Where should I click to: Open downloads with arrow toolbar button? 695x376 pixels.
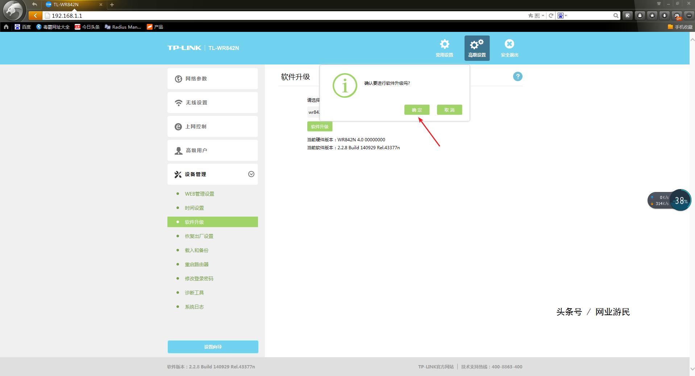pyautogui.click(x=665, y=16)
